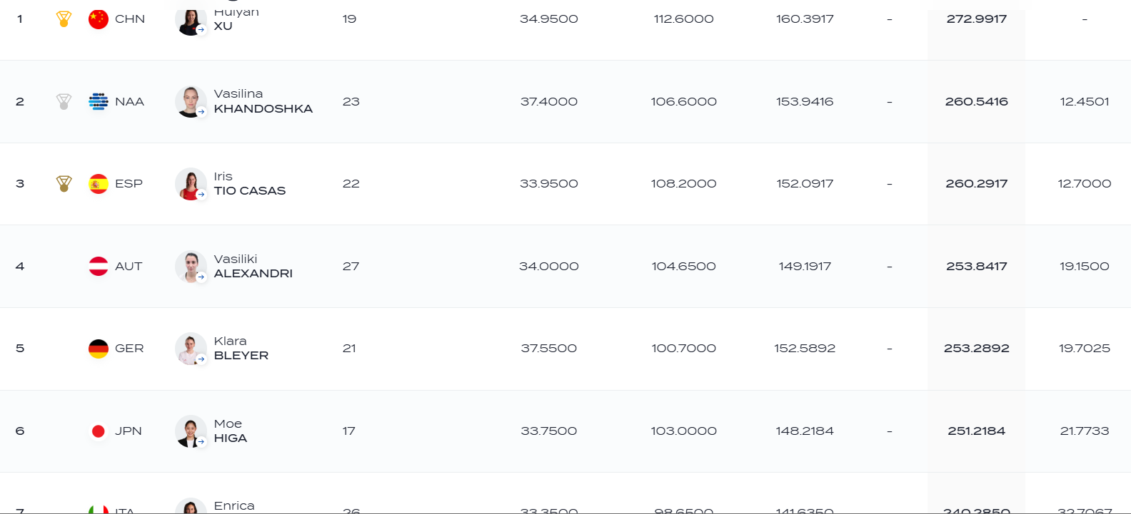The image size is (1131, 514).
Task: Click the arrow badge on Moe Higa's photo
Action: point(201,442)
